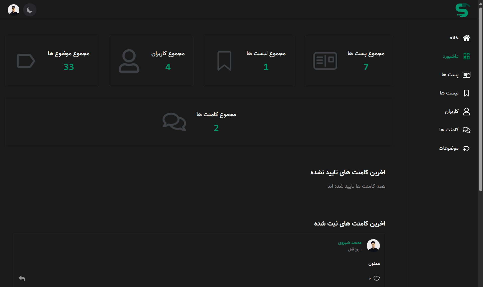Open commenter avatar of محمد شیروی
483x287 pixels.
click(x=373, y=246)
